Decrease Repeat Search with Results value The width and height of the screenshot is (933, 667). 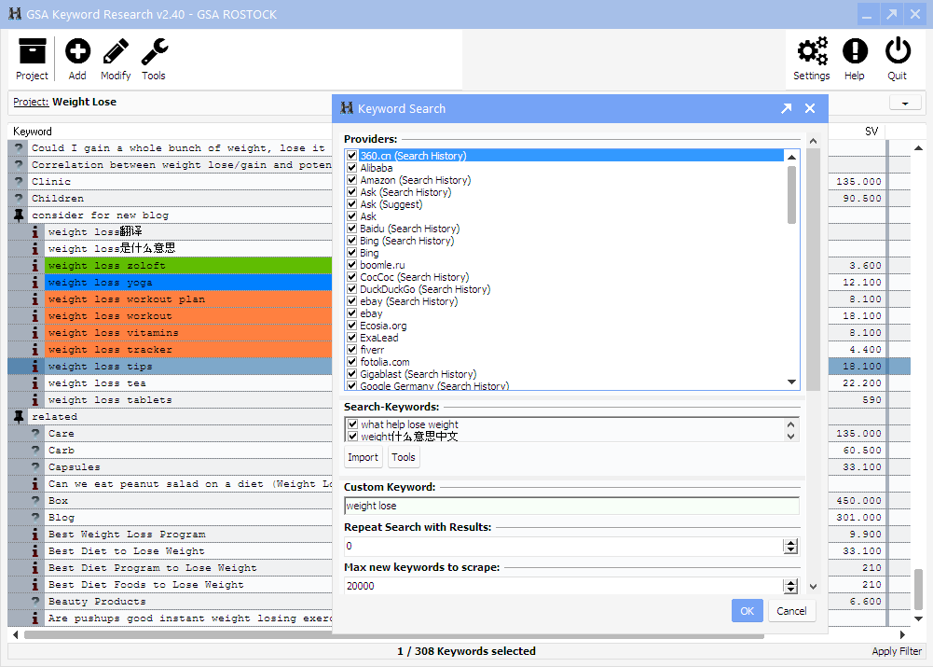pos(790,549)
